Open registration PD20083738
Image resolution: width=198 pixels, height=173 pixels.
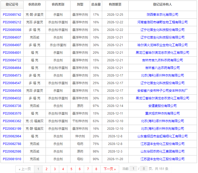click(x=12, y=106)
